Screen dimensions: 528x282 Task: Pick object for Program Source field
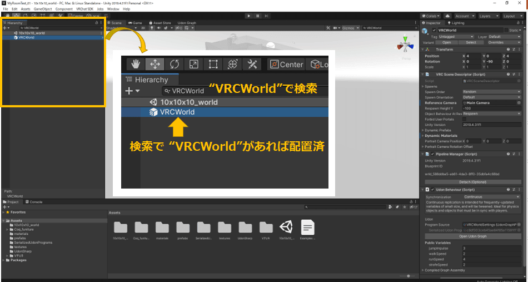pos(519,225)
